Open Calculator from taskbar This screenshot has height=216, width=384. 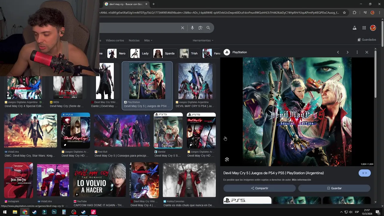pyautogui.click(x=64, y=212)
